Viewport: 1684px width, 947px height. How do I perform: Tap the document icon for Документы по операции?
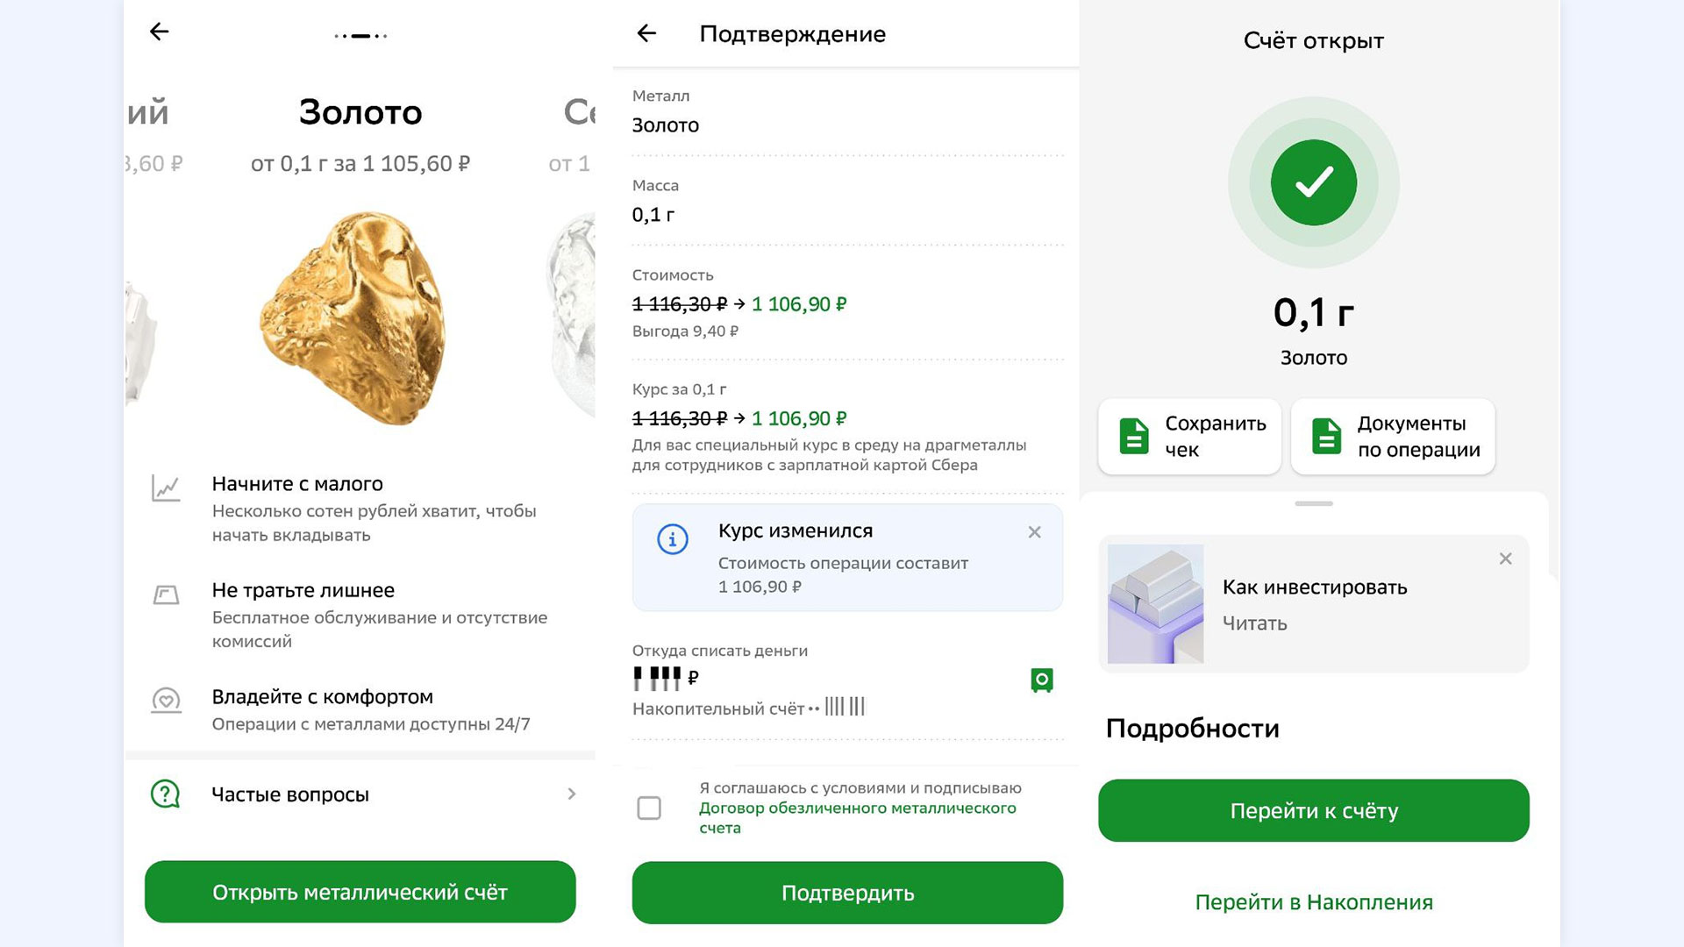pos(1326,436)
